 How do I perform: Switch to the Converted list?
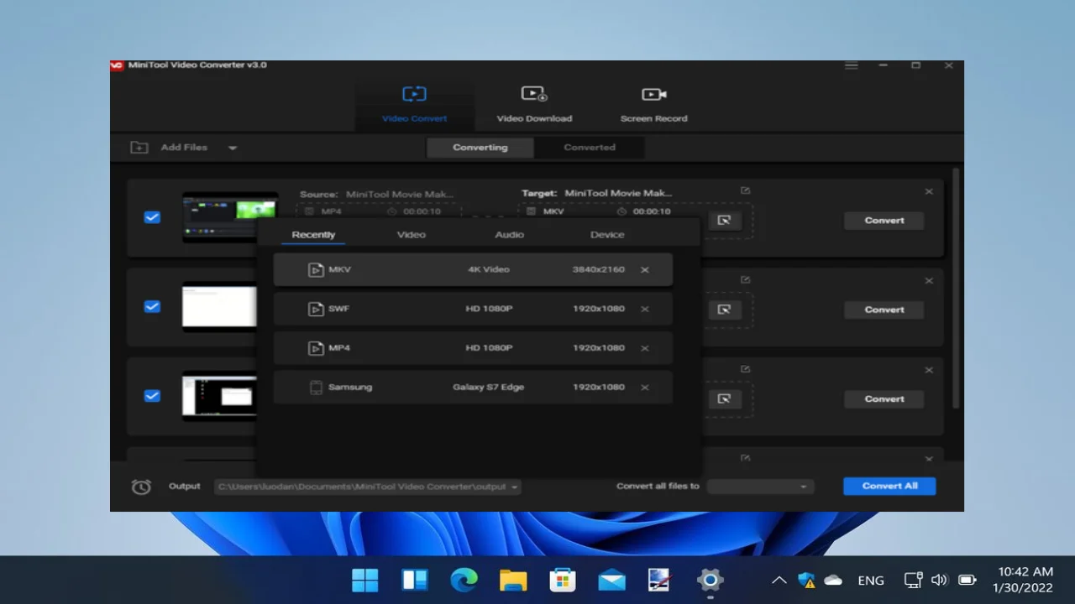pos(590,148)
